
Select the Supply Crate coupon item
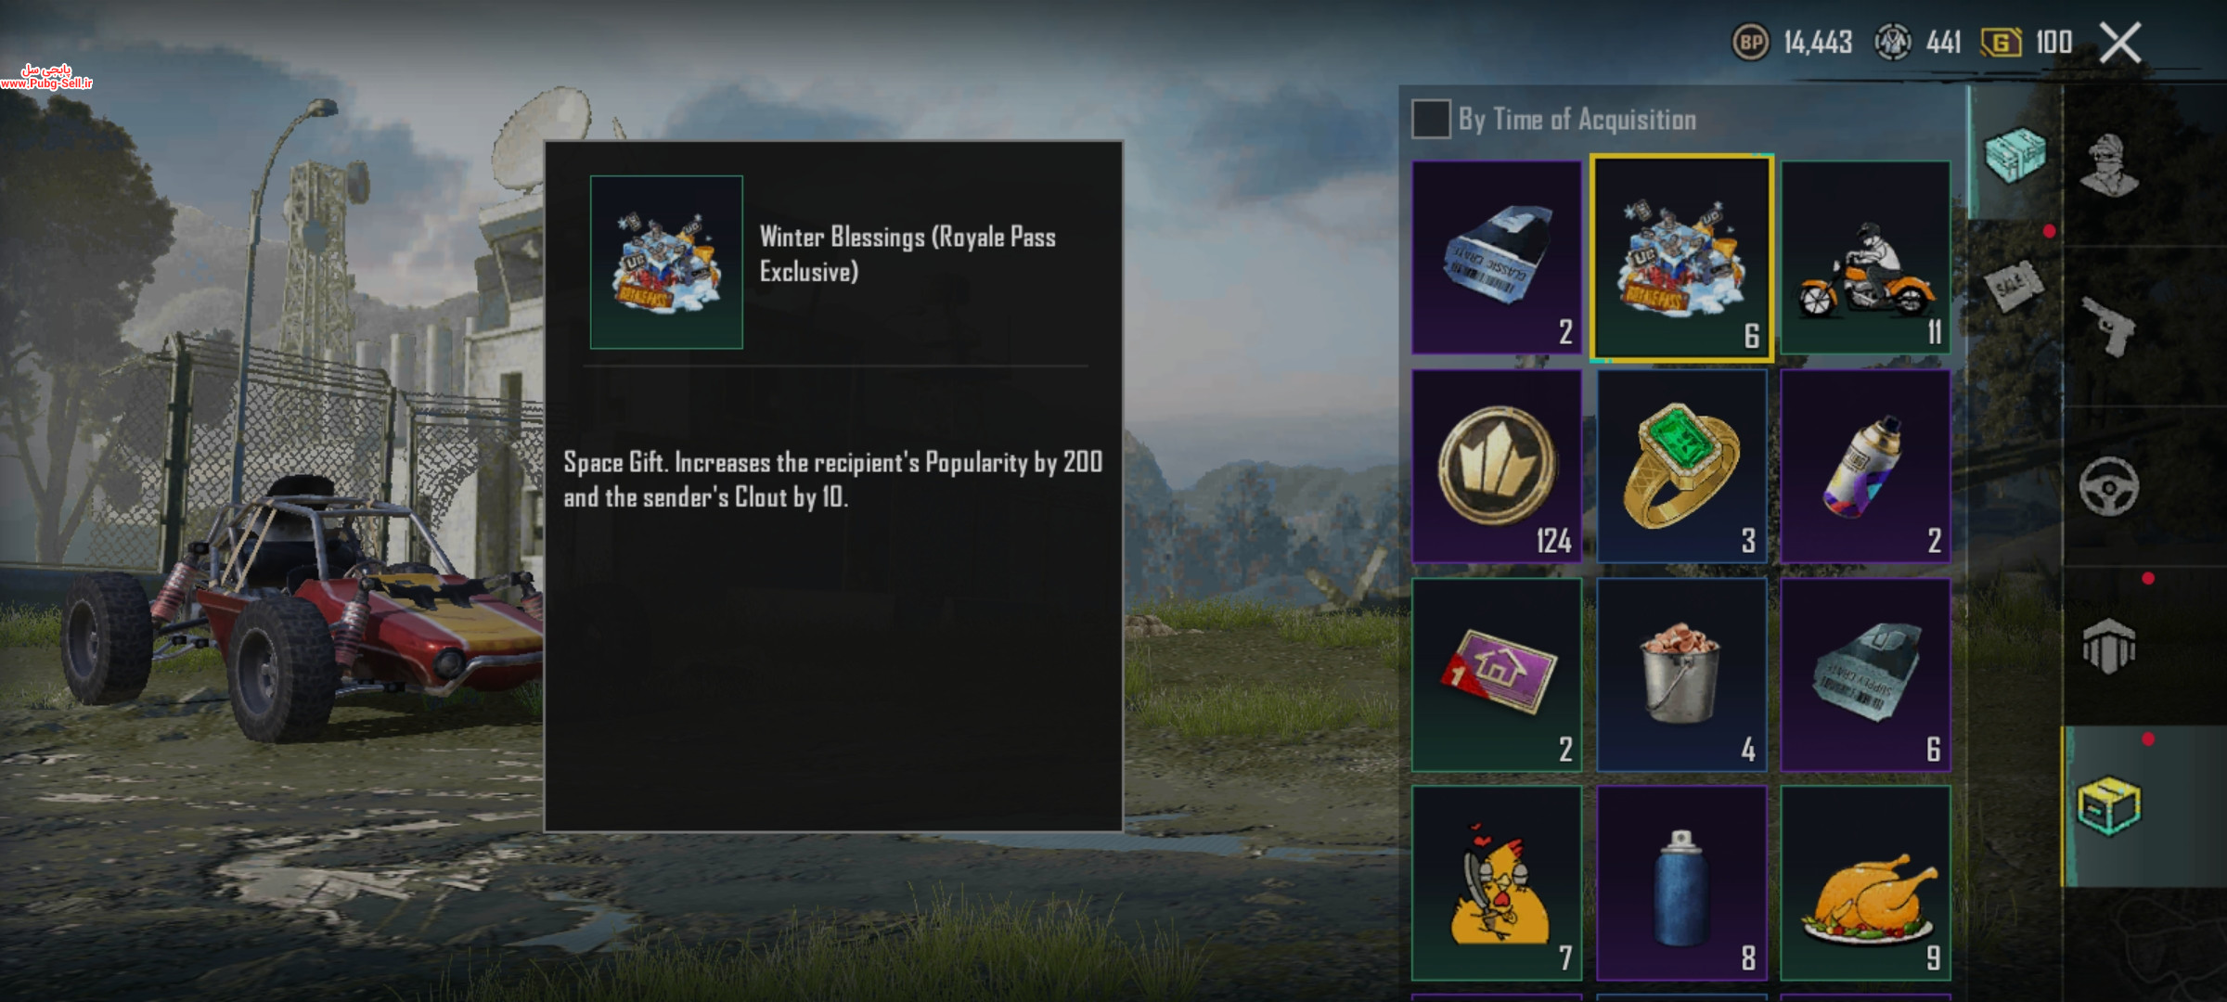pyautogui.click(x=1865, y=674)
